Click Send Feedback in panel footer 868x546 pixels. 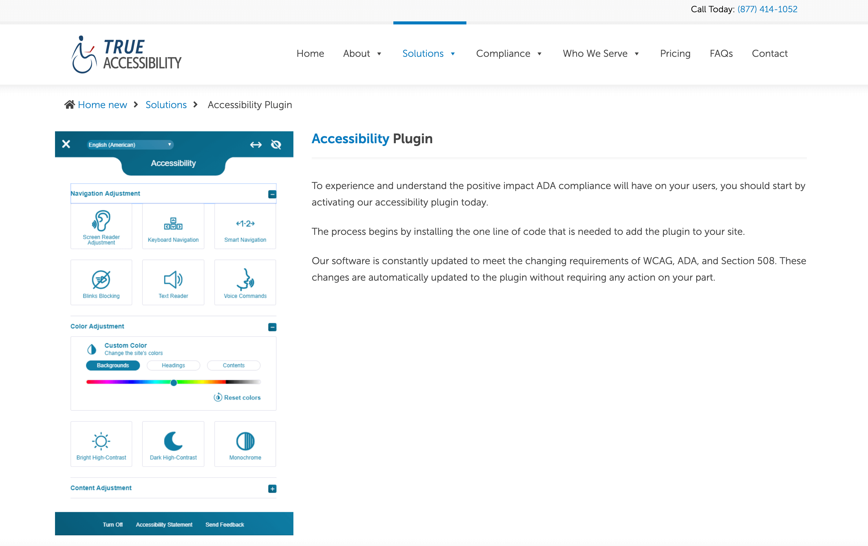225,524
